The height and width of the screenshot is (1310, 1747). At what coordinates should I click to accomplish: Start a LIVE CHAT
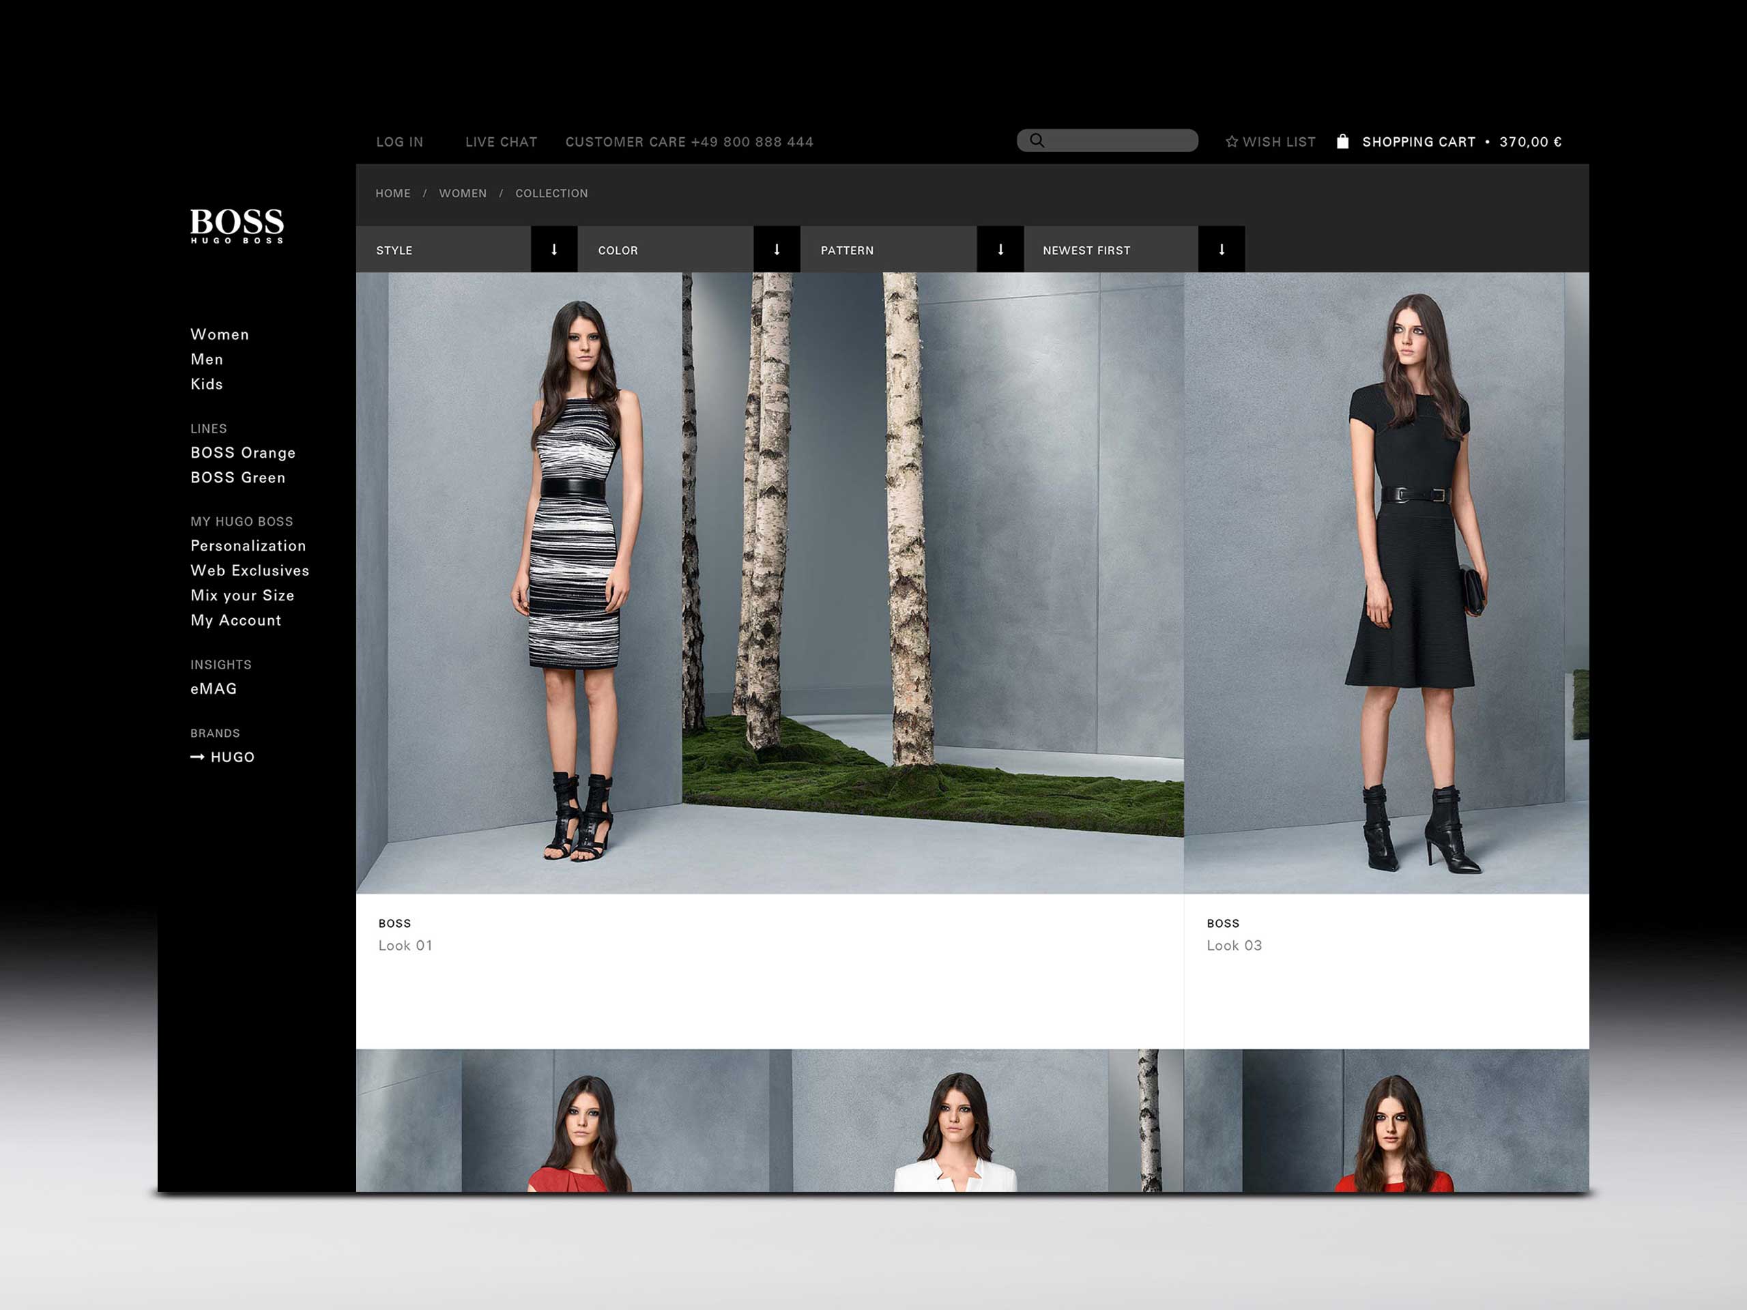502,142
